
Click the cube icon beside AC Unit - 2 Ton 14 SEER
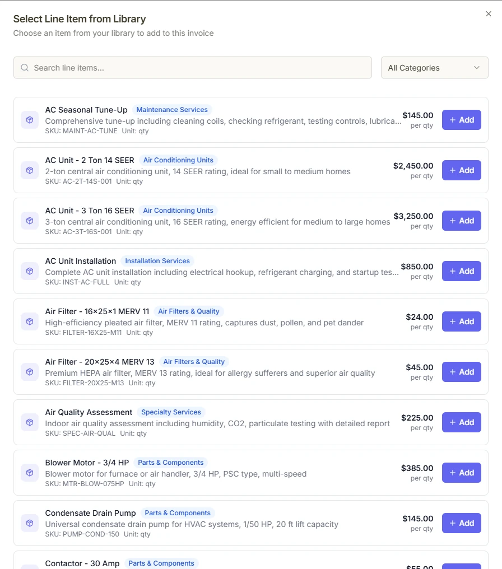(x=29, y=170)
